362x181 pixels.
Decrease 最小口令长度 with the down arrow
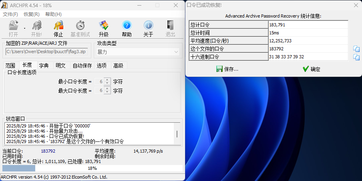(107, 84)
